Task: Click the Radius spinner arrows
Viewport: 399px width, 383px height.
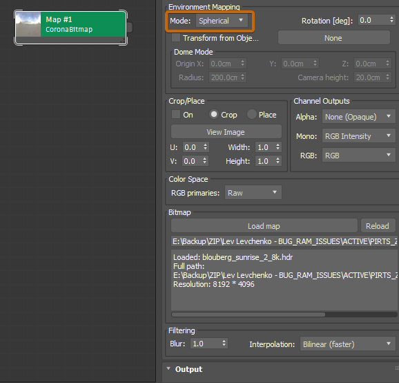Action: point(243,77)
